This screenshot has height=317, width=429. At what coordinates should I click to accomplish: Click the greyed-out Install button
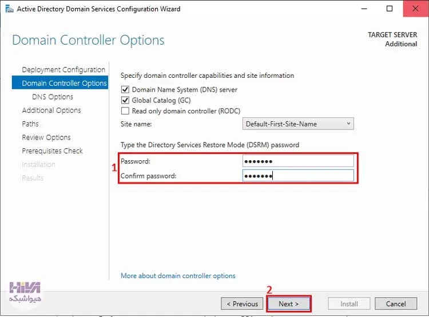[349, 304]
